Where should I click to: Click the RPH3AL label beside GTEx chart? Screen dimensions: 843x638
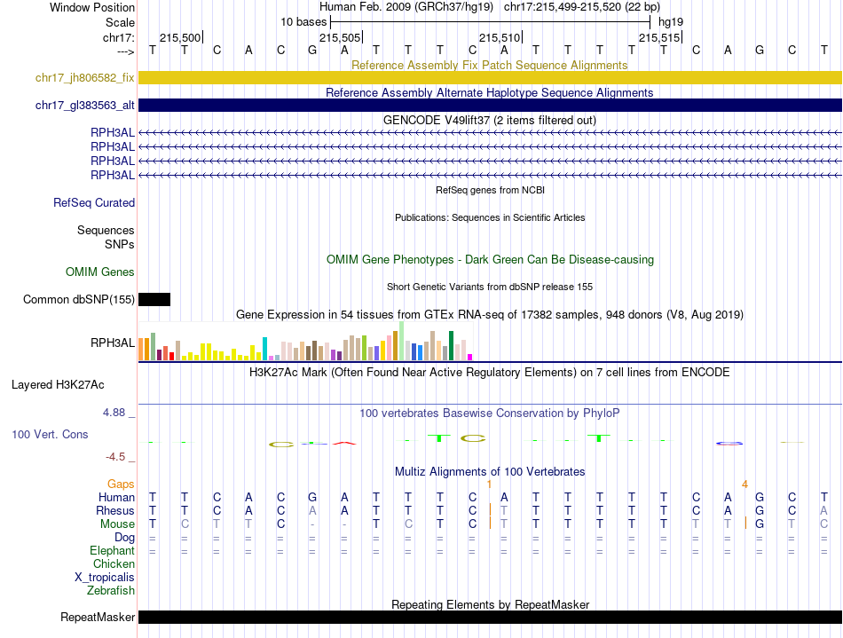(113, 343)
